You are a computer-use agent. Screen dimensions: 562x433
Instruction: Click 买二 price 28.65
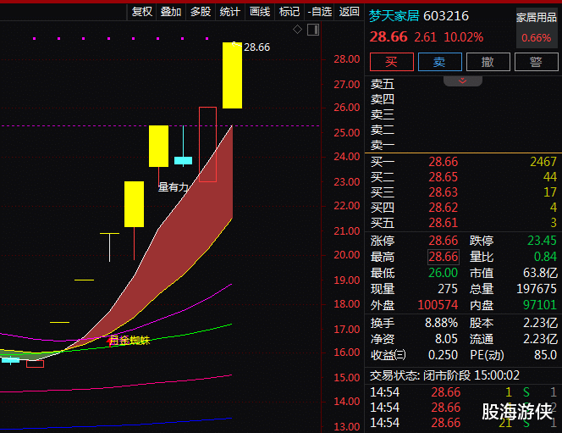tap(443, 177)
